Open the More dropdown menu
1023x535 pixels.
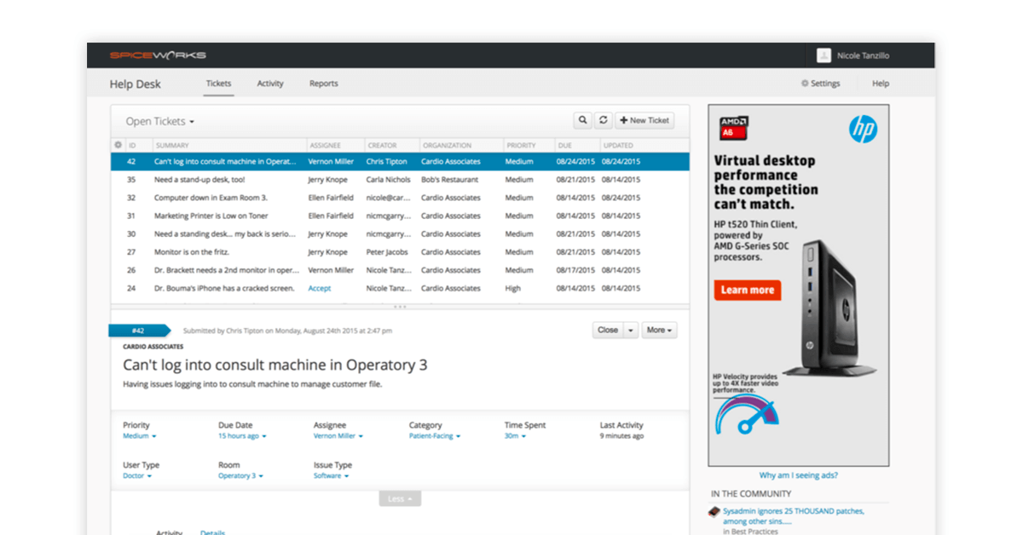coord(659,330)
